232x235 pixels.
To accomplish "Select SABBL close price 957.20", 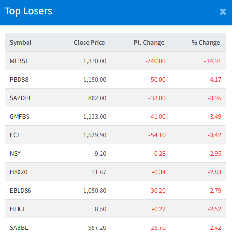I will point(97,227).
